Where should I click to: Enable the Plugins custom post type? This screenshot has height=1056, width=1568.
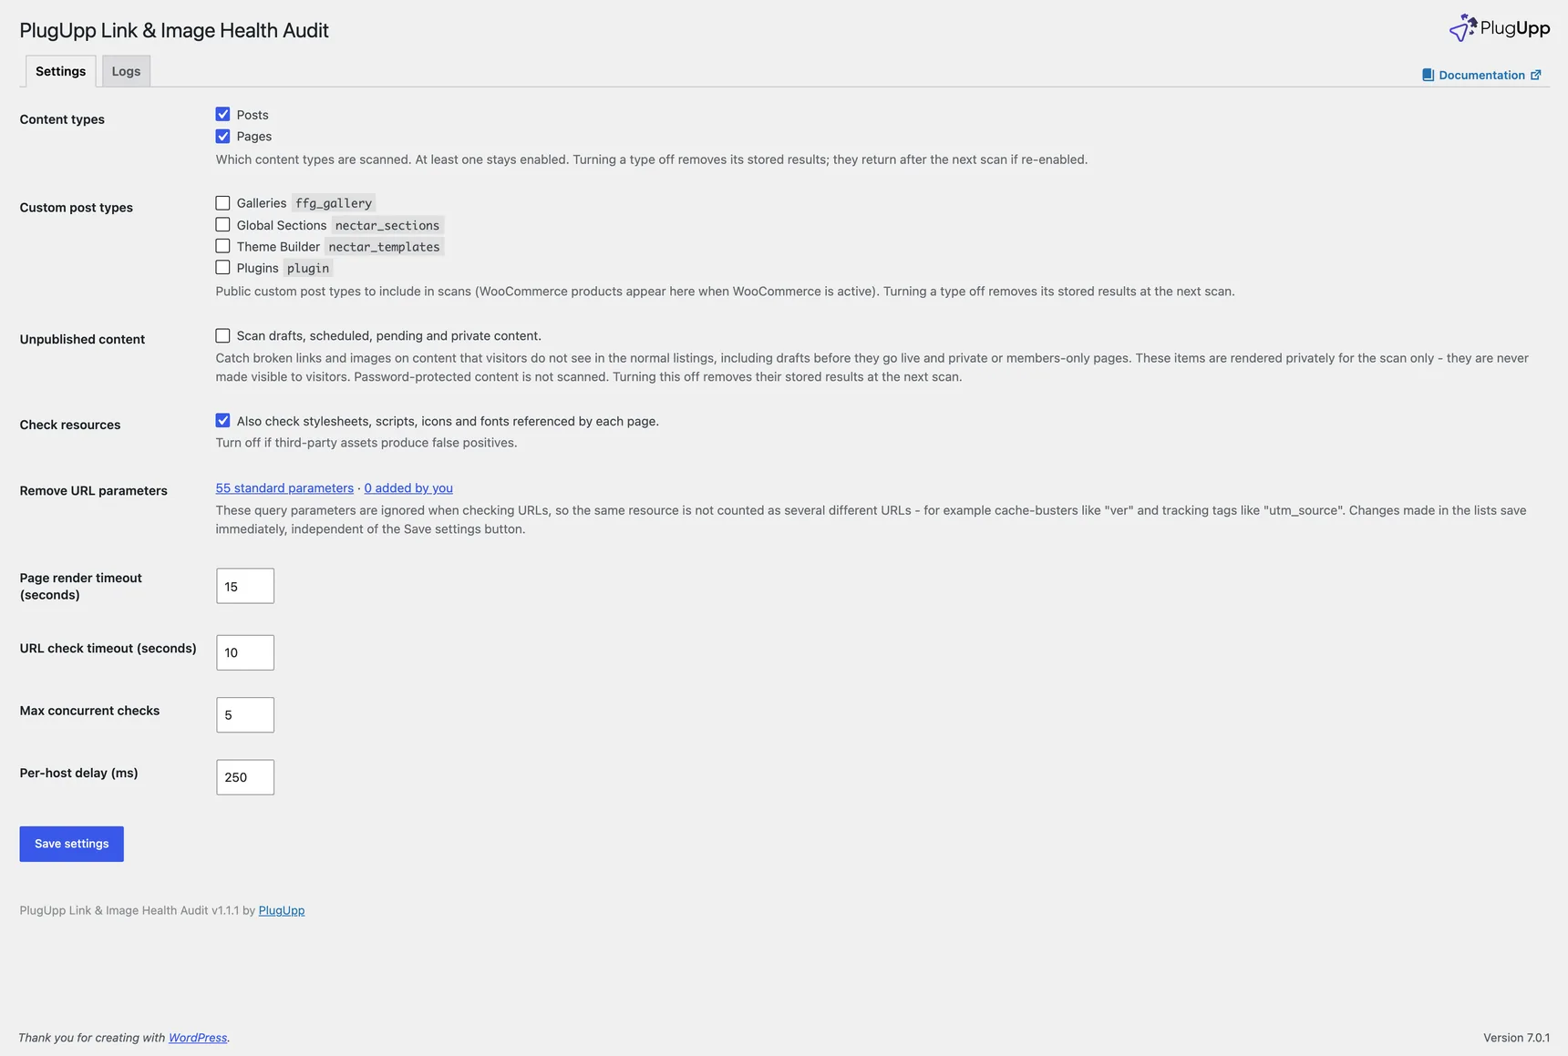pyautogui.click(x=222, y=267)
